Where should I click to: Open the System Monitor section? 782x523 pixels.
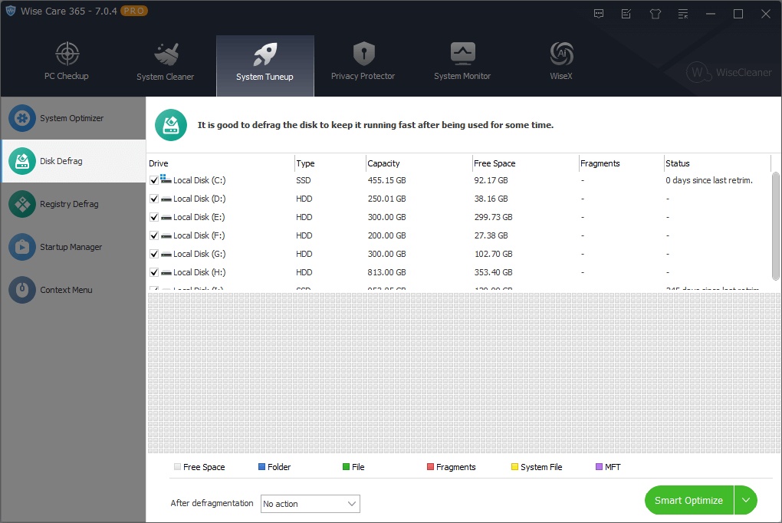462,62
